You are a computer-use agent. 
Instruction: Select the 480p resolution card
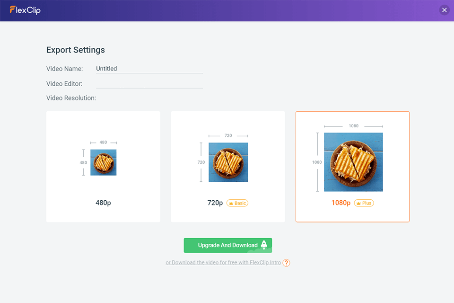(103, 167)
